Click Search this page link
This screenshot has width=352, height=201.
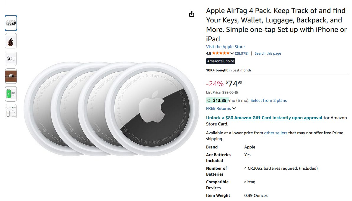coord(268,53)
